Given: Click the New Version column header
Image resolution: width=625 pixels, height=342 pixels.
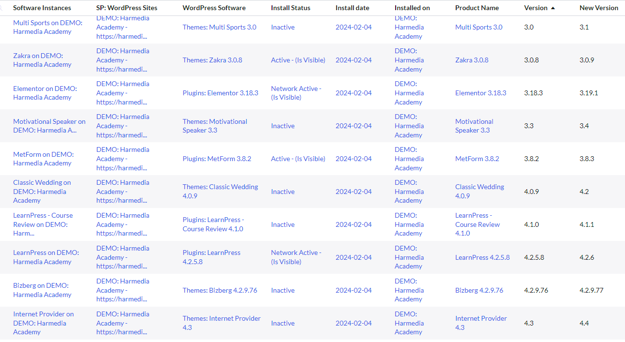Looking at the screenshot, I should click(599, 8).
